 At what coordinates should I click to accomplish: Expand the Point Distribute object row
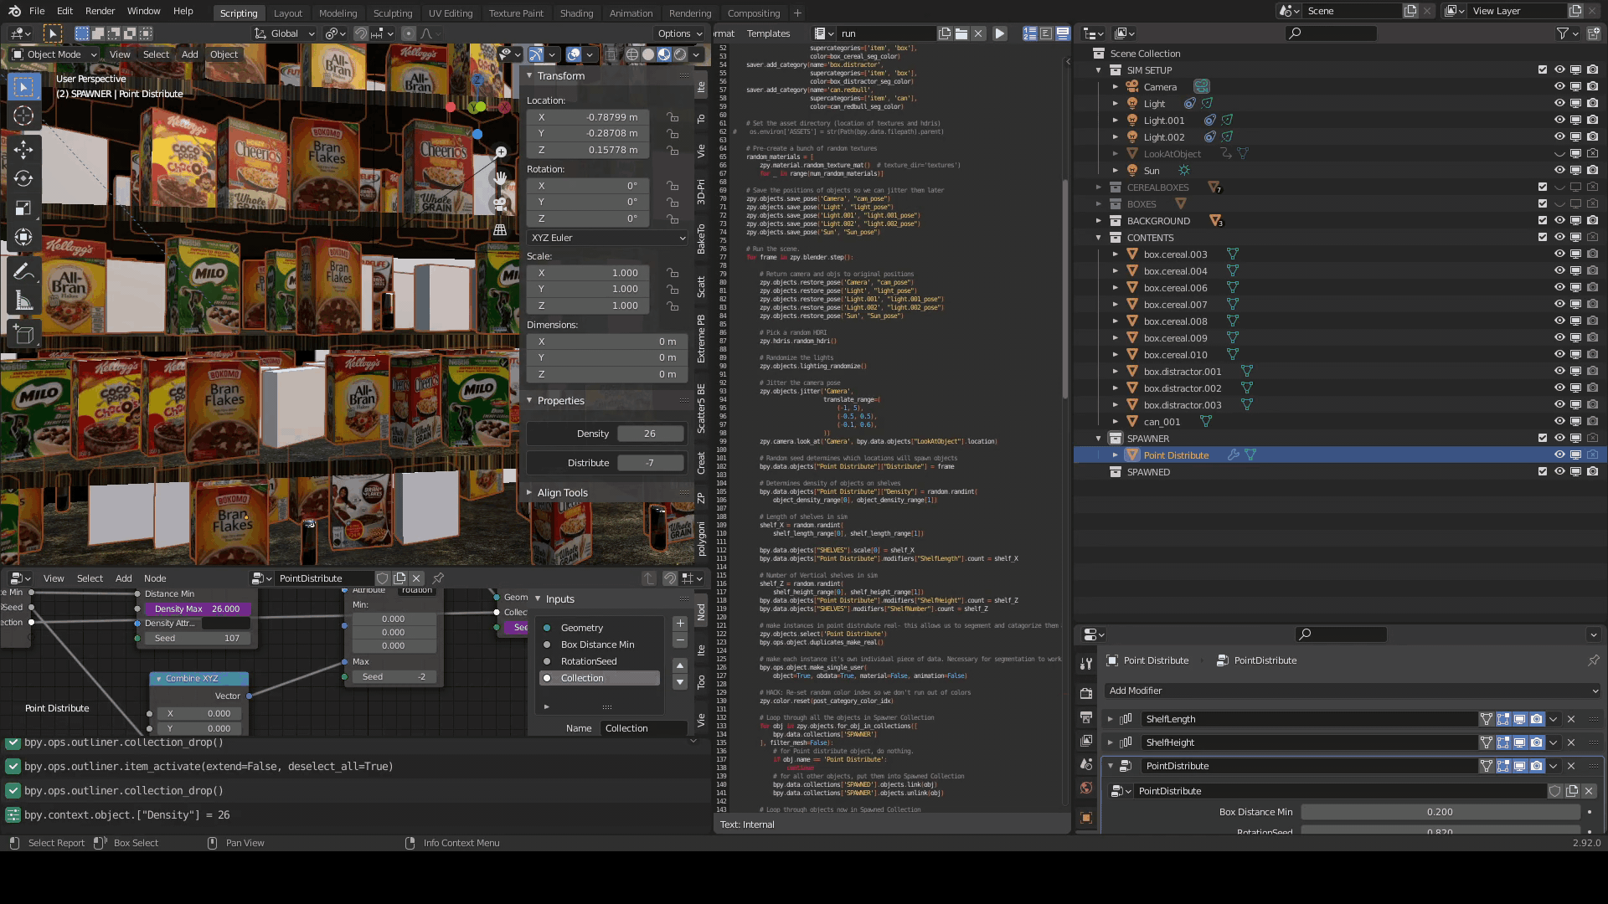1116,455
